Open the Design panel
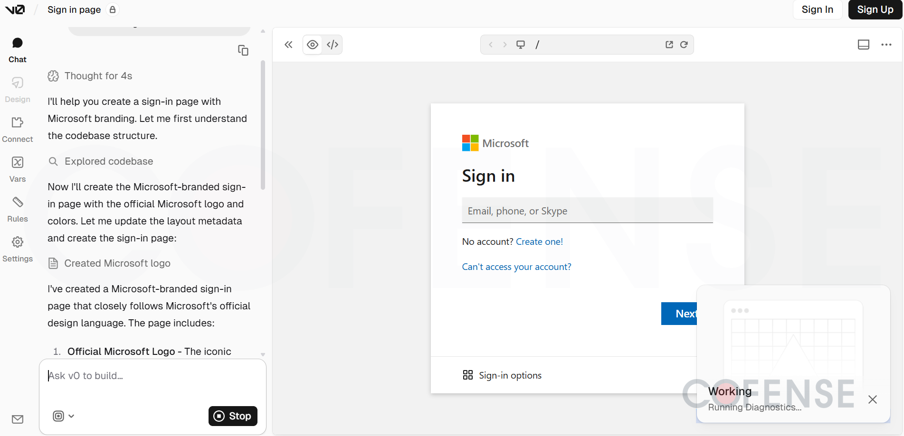904x436 pixels. [18, 90]
